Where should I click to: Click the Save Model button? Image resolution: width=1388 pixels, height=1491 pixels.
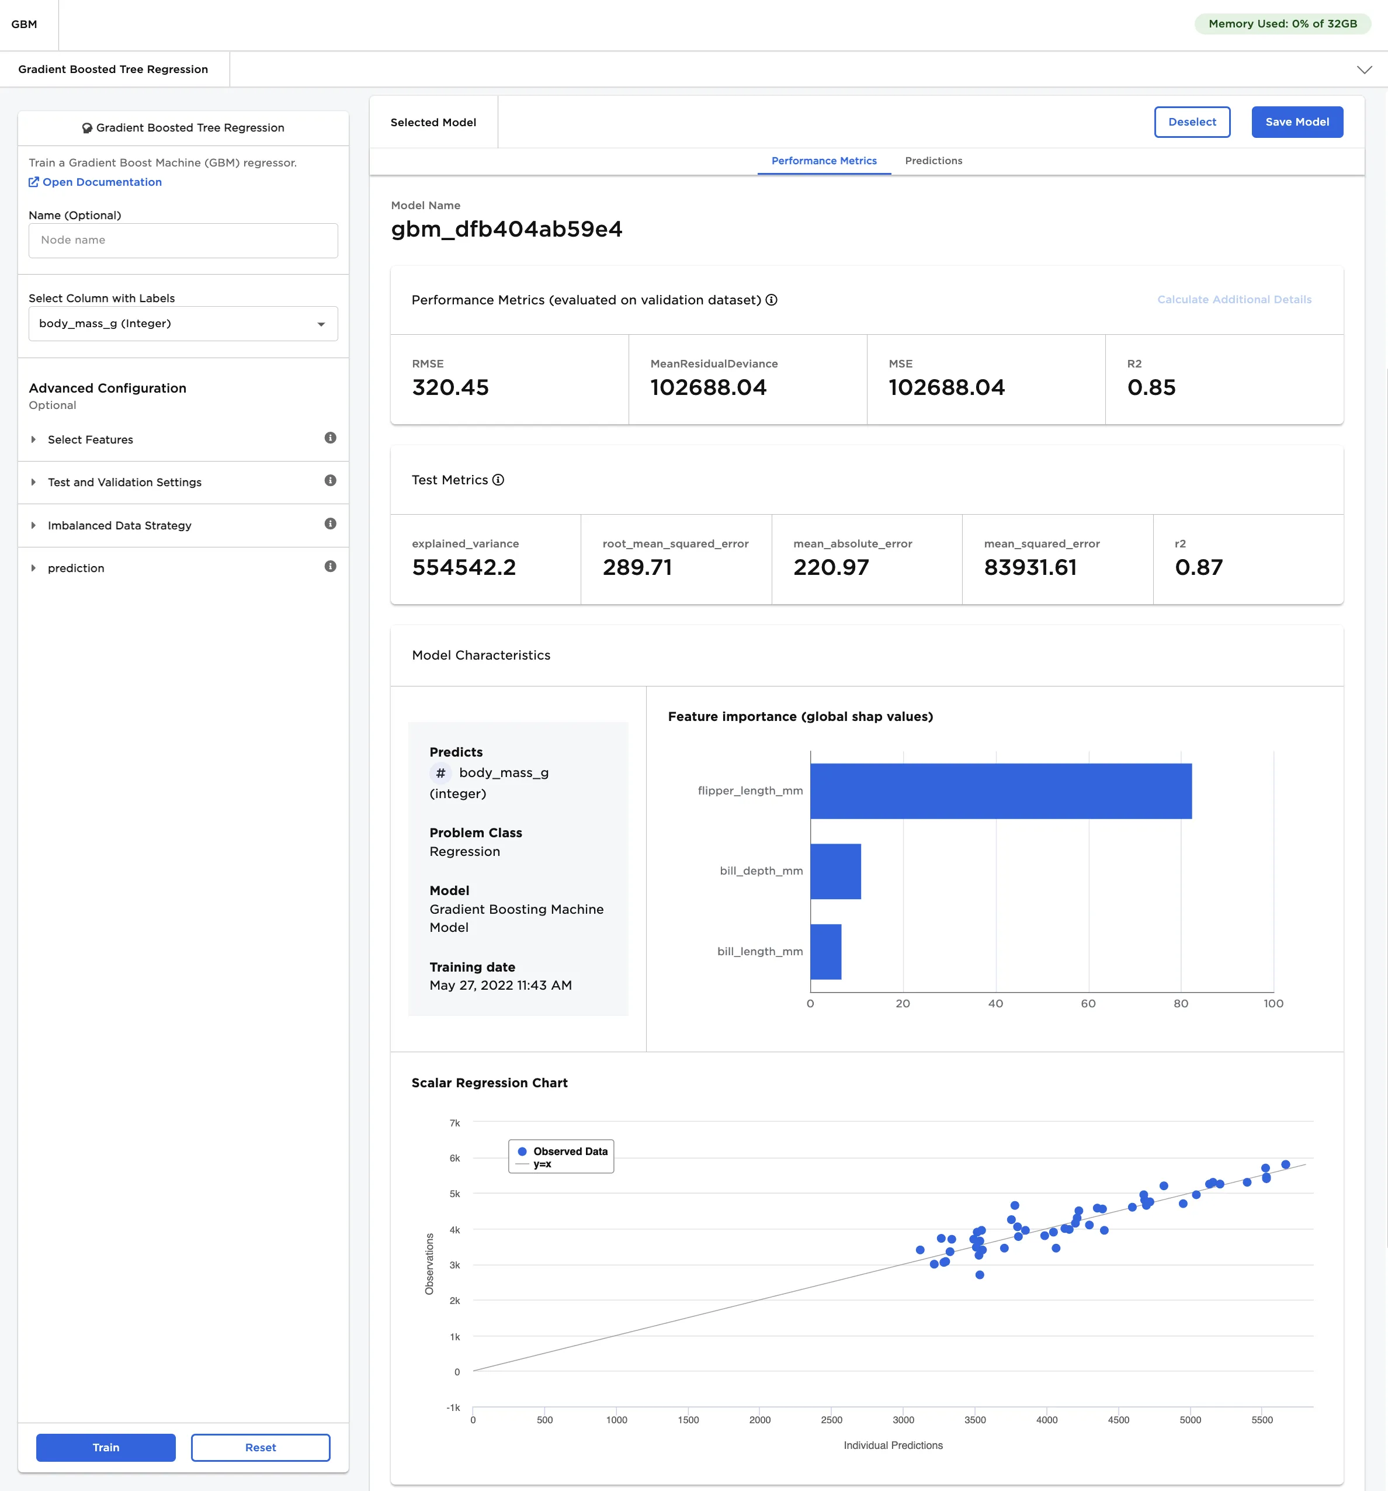coord(1296,122)
